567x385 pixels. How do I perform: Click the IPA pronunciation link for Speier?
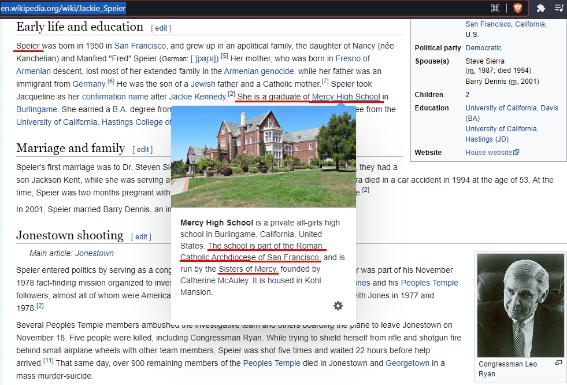coord(205,58)
